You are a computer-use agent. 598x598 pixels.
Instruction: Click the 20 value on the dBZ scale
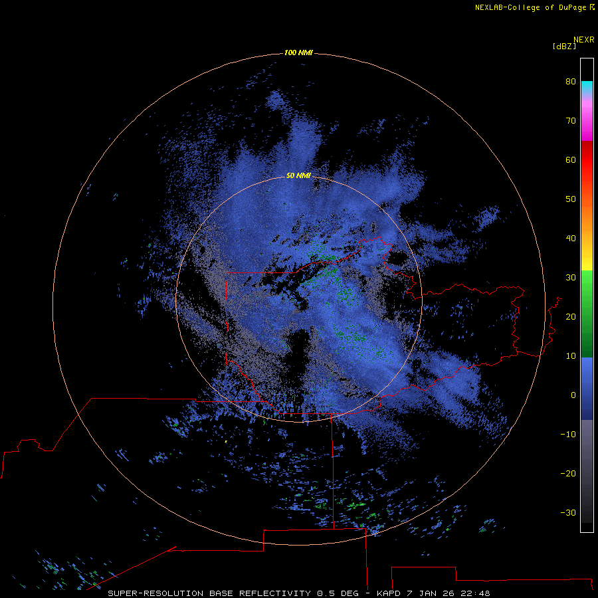[x=571, y=317]
